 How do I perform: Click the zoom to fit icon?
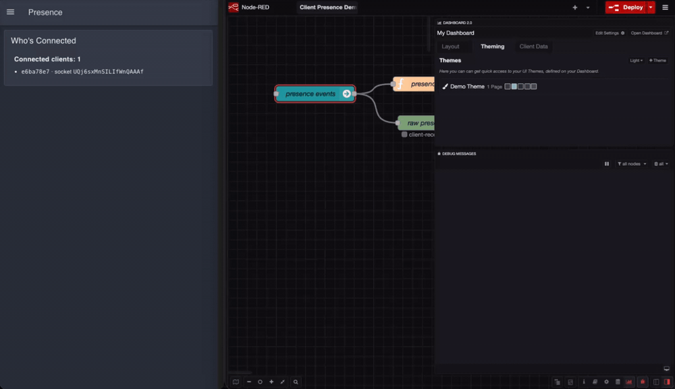[282, 382]
